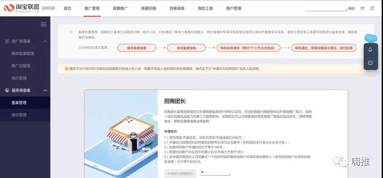The width and height of the screenshot is (383, 178).
Task: Open the 我要招商 tab
Action: (149, 8)
